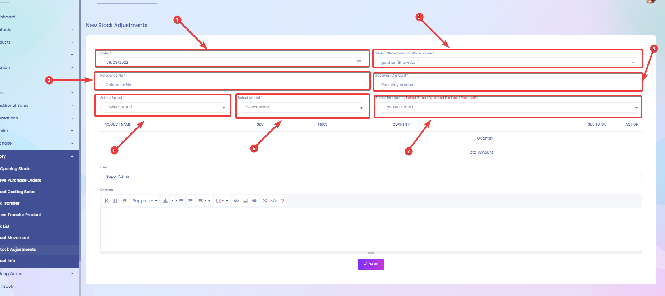
Task: Open the font color palette arrow
Action: point(173,201)
